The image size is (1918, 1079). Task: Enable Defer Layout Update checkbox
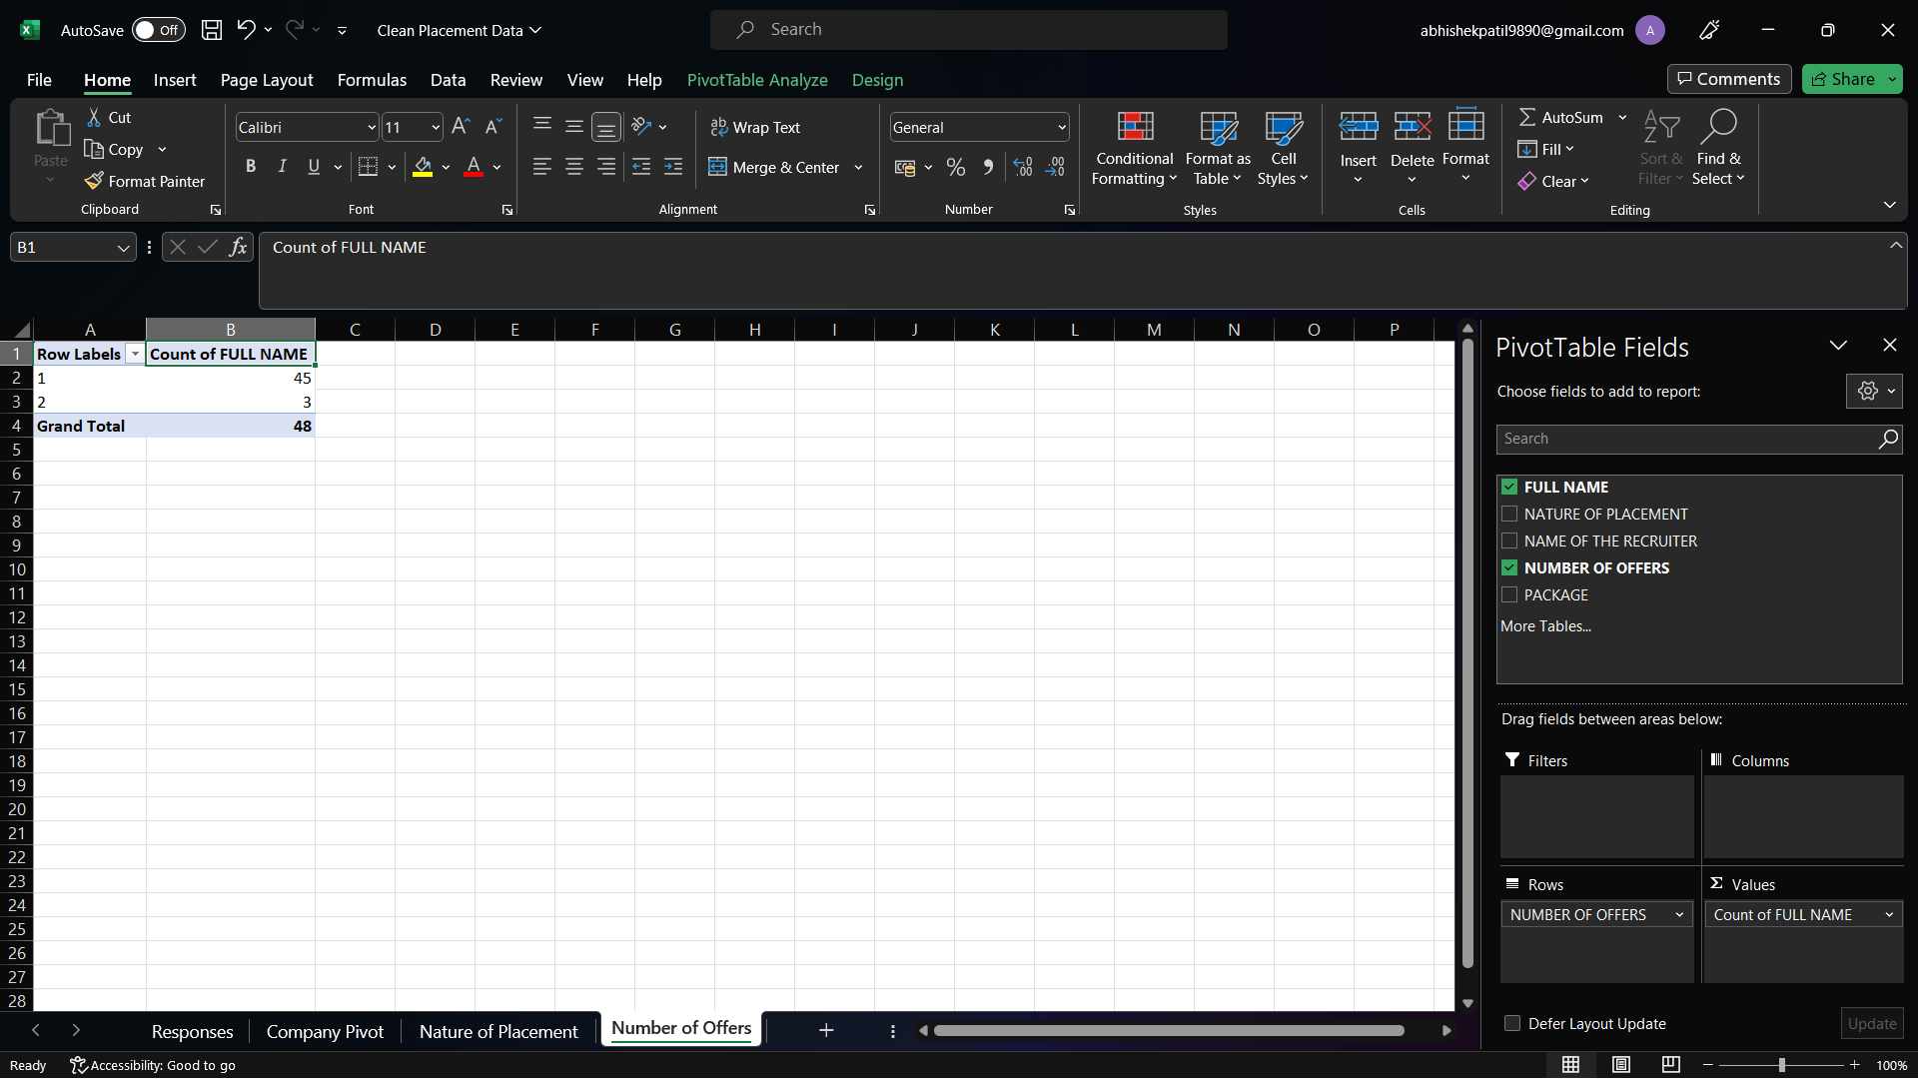click(1512, 1023)
